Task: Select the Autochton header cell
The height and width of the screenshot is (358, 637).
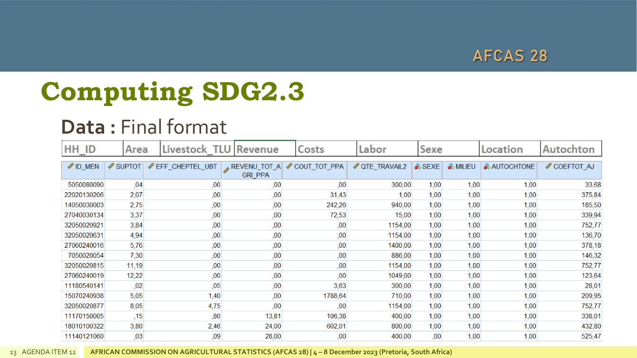Action: [x=571, y=148]
